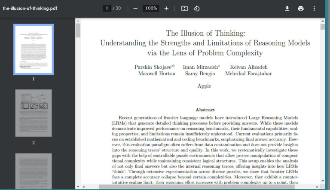Open page 1 thumbnail in sidebar
Viewport: 330px width, 190px height.
(x=34, y=49)
